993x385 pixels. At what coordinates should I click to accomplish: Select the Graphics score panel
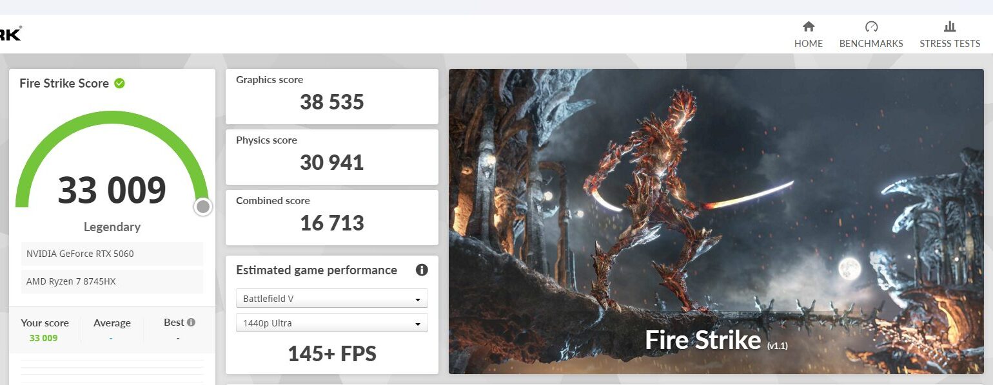coord(331,96)
